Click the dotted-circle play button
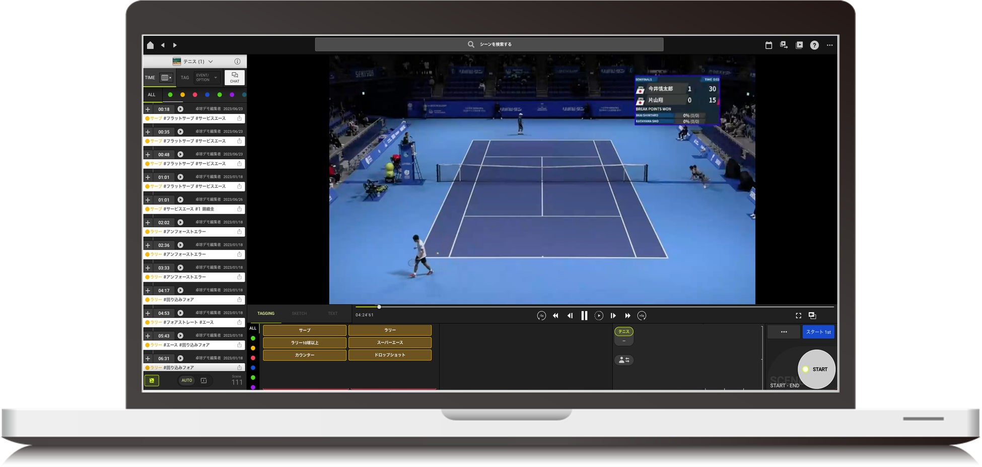The height and width of the screenshot is (467, 982). [x=599, y=316]
